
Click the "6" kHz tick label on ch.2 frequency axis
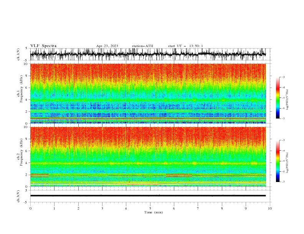click(26, 151)
